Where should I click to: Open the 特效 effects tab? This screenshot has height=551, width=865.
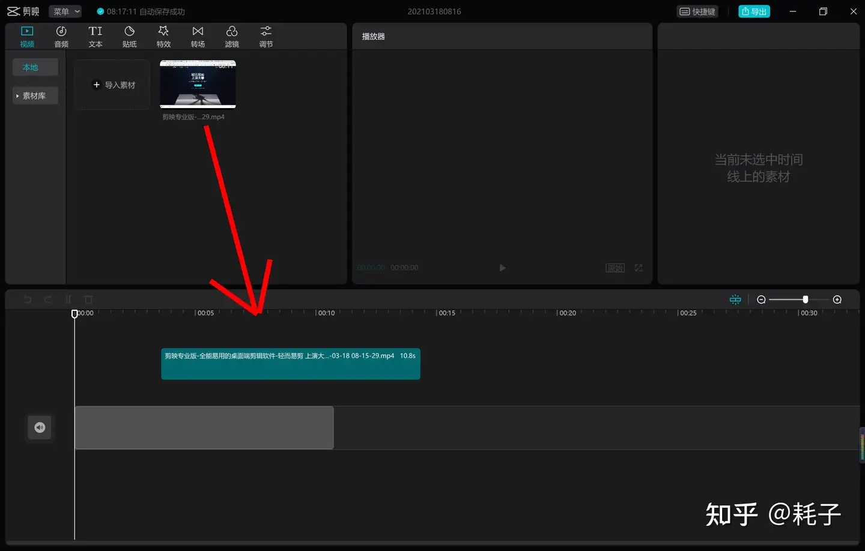point(163,37)
